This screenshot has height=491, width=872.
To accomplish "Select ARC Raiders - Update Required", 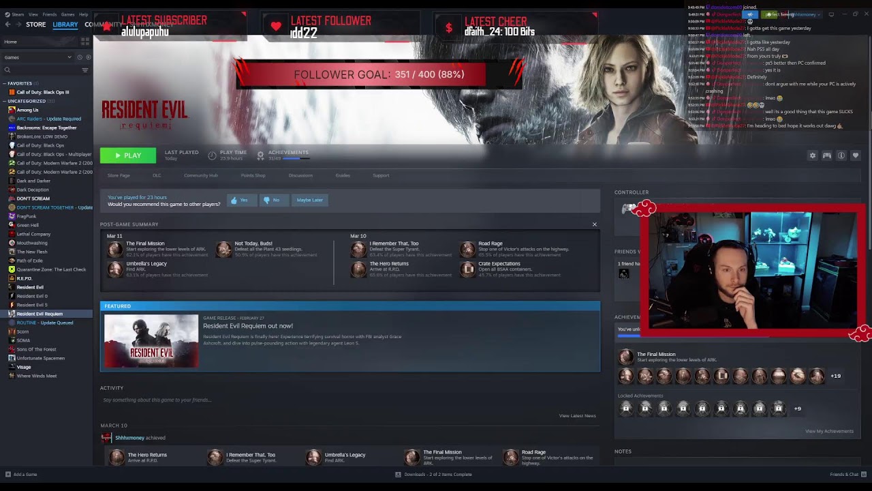I will click(48, 119).
